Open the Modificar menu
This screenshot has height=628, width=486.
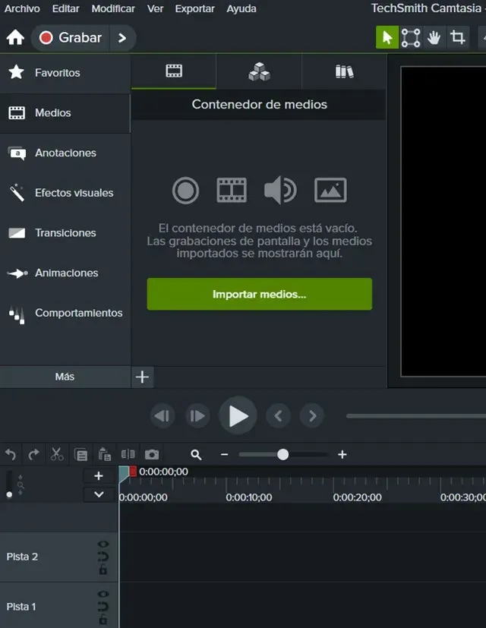pyautogui.click(x=113, y=8)
